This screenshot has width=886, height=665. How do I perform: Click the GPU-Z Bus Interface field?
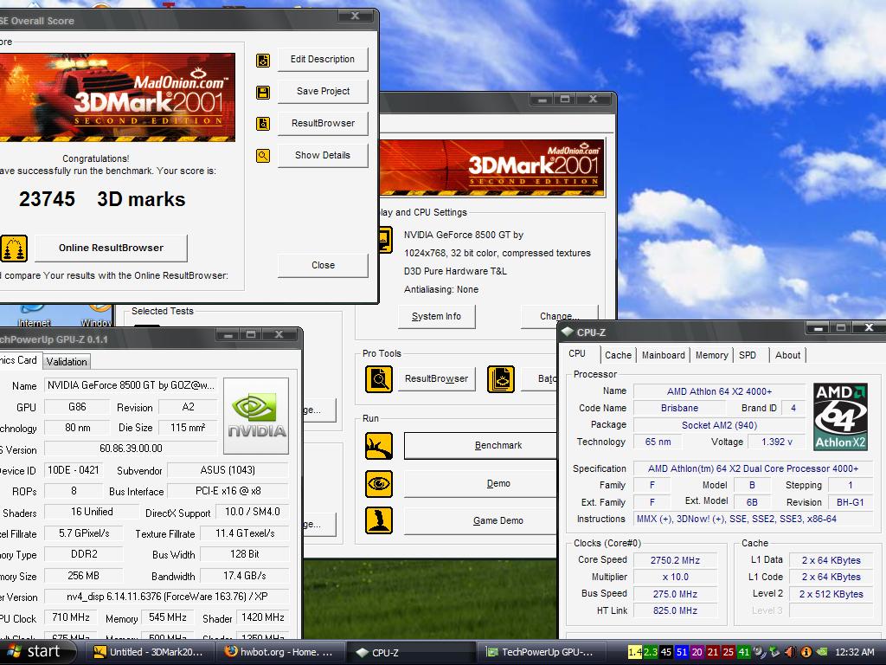click(x=228, y=491)
